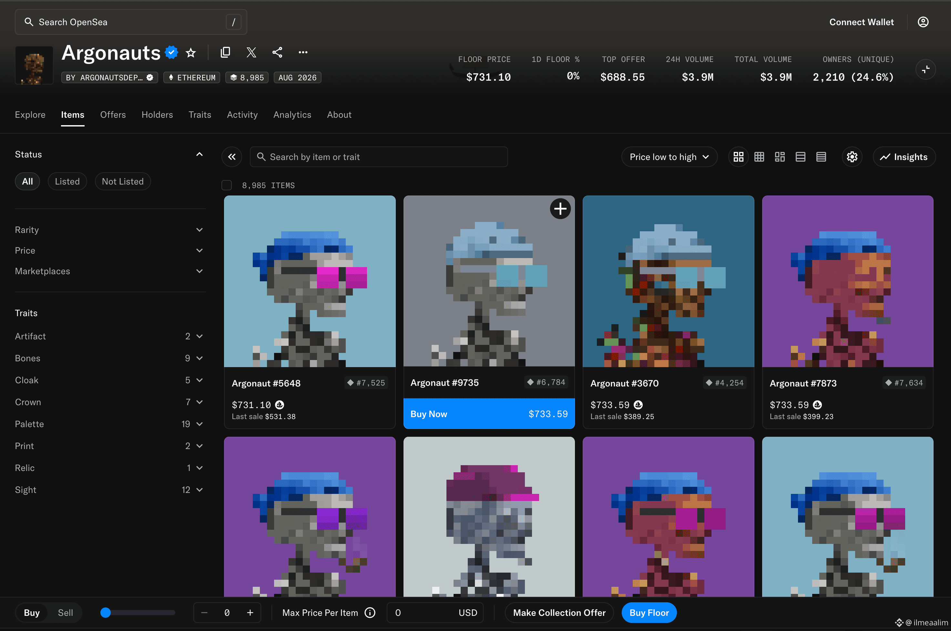Expand the Print trait
The height and width of the screenshot is (631, 951).
[109, 446]
